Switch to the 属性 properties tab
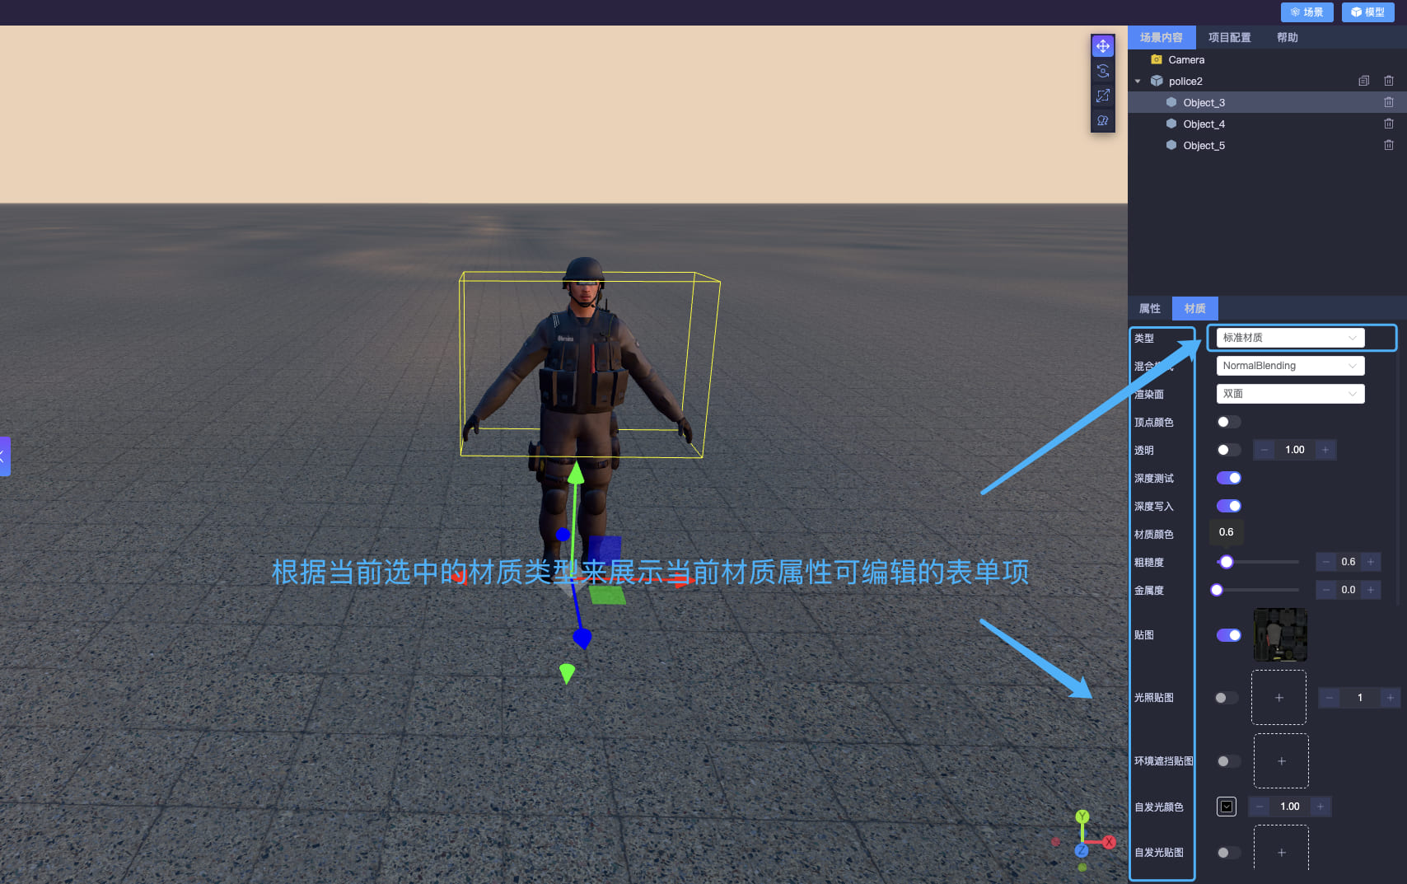Viewport: 1407px width, 884px height. [1149, 308]
